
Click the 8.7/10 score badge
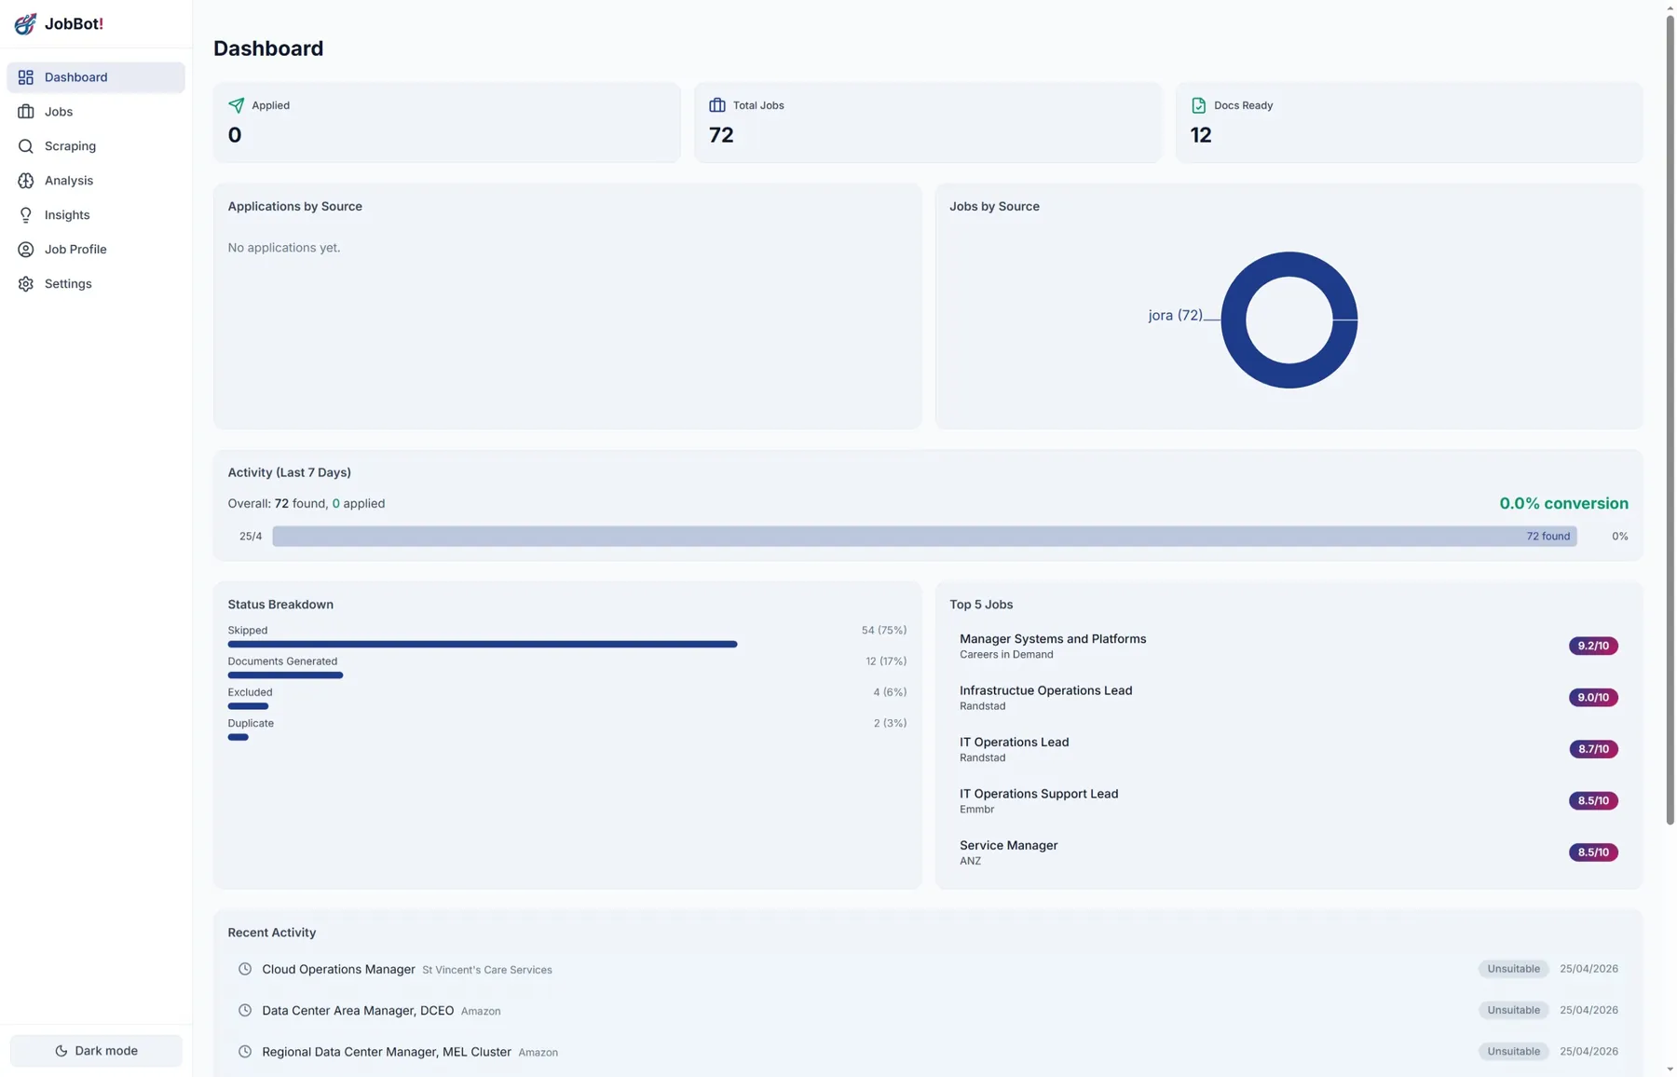coord(1593,749)
